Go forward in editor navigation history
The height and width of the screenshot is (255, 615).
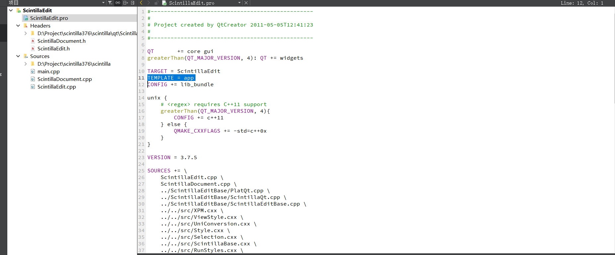(x=148, y=3)
